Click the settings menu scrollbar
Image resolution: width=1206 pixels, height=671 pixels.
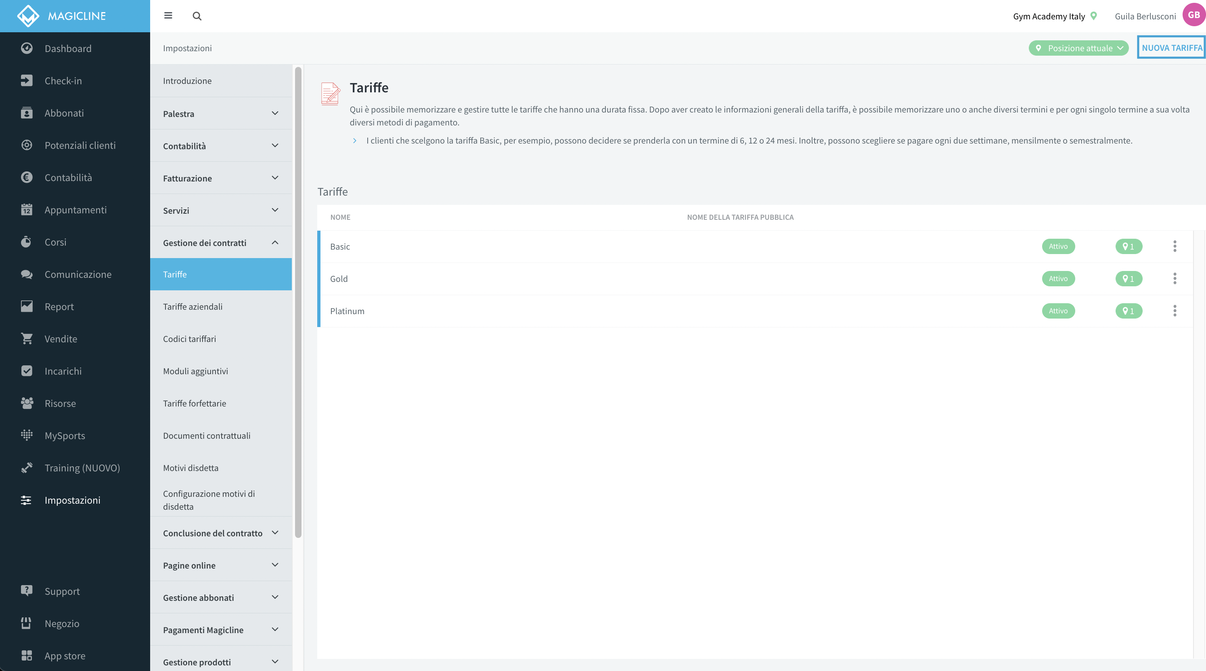298,302
